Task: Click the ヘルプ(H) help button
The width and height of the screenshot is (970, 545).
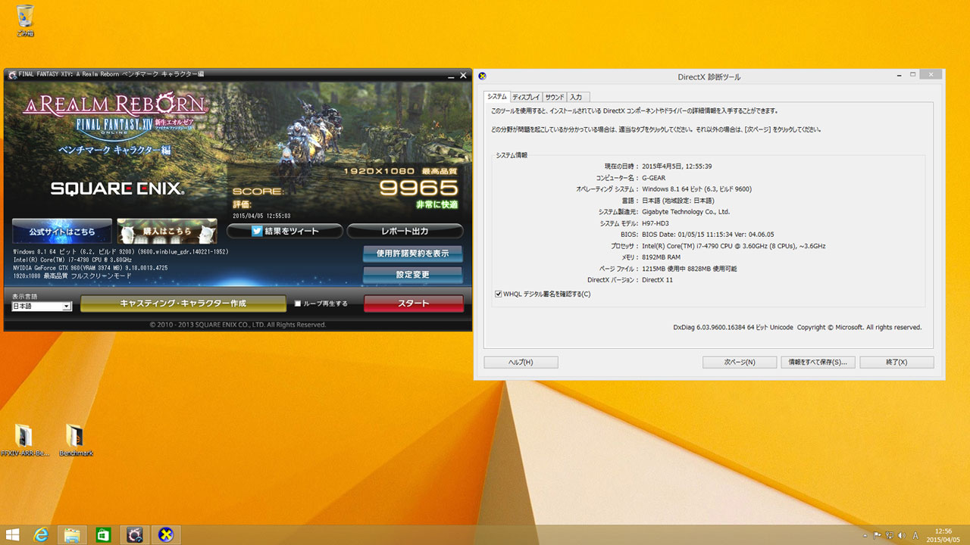Action: [521, 362]
